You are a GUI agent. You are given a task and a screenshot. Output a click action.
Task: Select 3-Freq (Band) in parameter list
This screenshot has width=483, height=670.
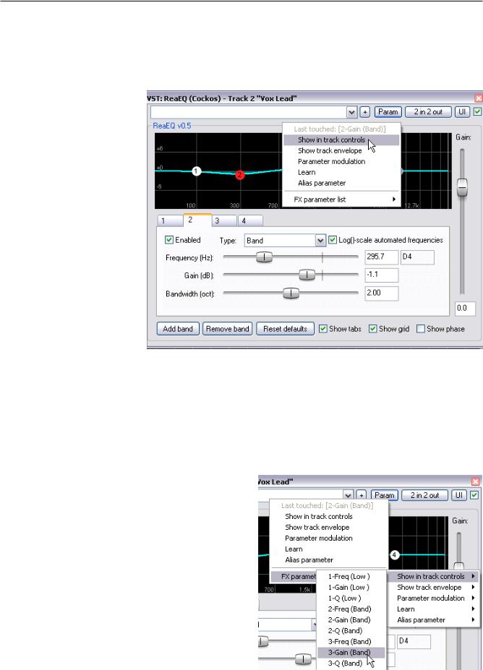click(x=351, y=642)
